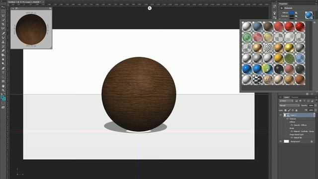Switch to the Layers tab

pyautogui.click(x=286, y=97)
